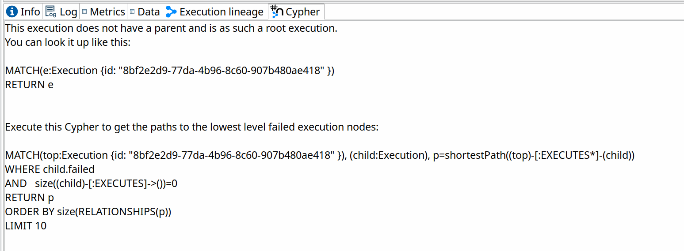Click the 'LIMIT 10' line
684x251 pixels.
26,226
